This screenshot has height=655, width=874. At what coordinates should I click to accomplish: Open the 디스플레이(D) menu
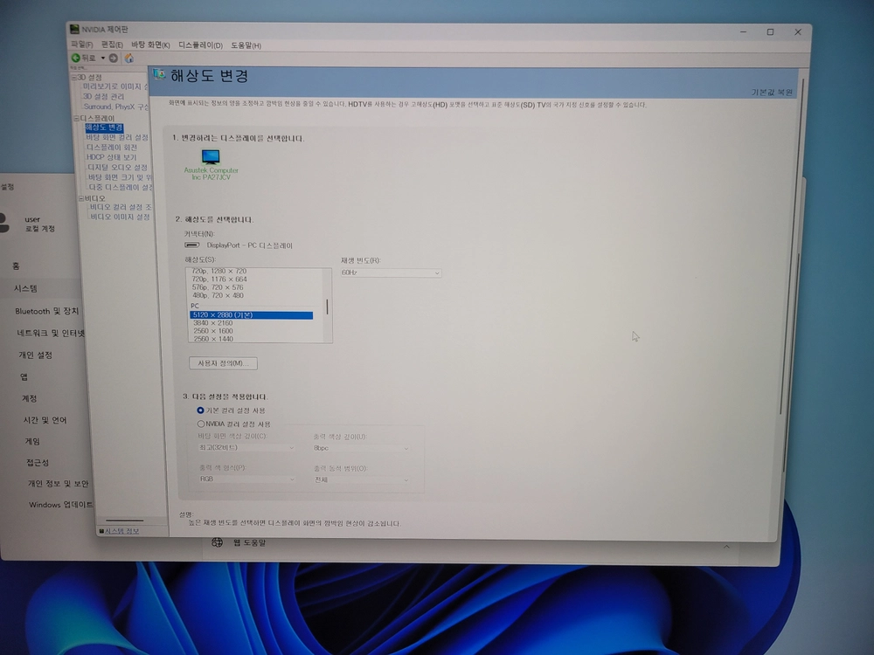click(x=201, y=45)
